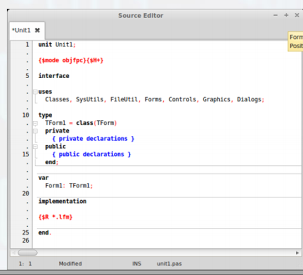Click the cursor position 1: 1 in status bar

[x=25, y=263]
